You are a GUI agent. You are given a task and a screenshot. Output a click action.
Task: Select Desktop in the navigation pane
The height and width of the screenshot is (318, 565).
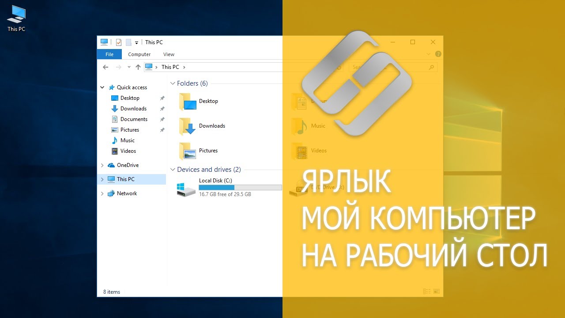[130, 98]
